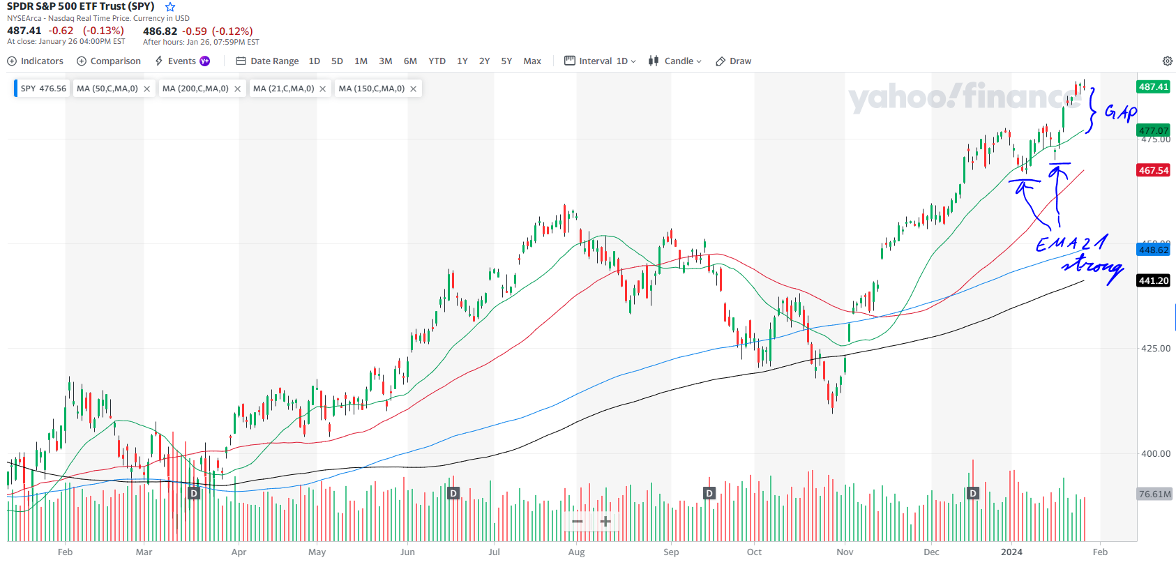Select the 5Y date range
The image size is (1176, 567).
click(x=506, y=61)
